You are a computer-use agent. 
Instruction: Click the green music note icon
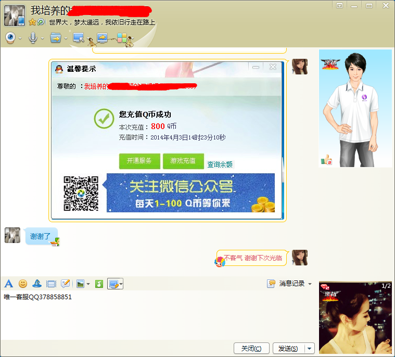(x=99, y=284)
